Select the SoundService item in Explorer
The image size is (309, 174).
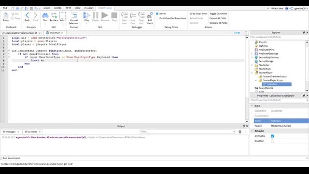pyautogui.click(x=266, y=88)
